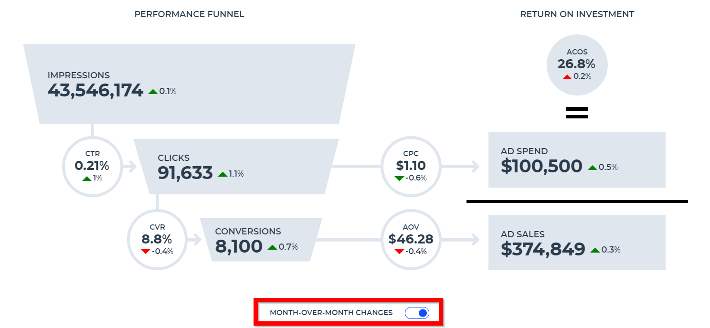Select the CVR metric circle
The image size is (710, 328).
[x=158, y=240]
